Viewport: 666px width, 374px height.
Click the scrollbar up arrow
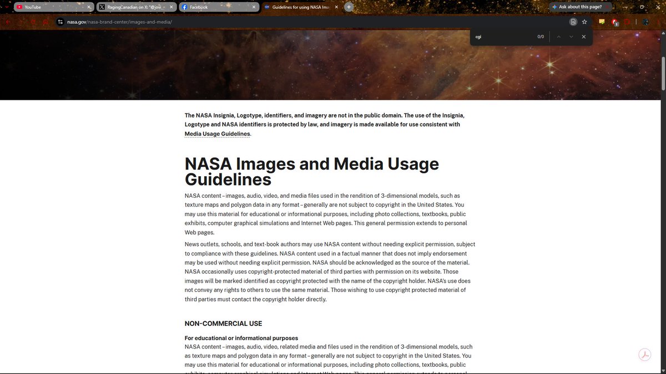point(663,34)
